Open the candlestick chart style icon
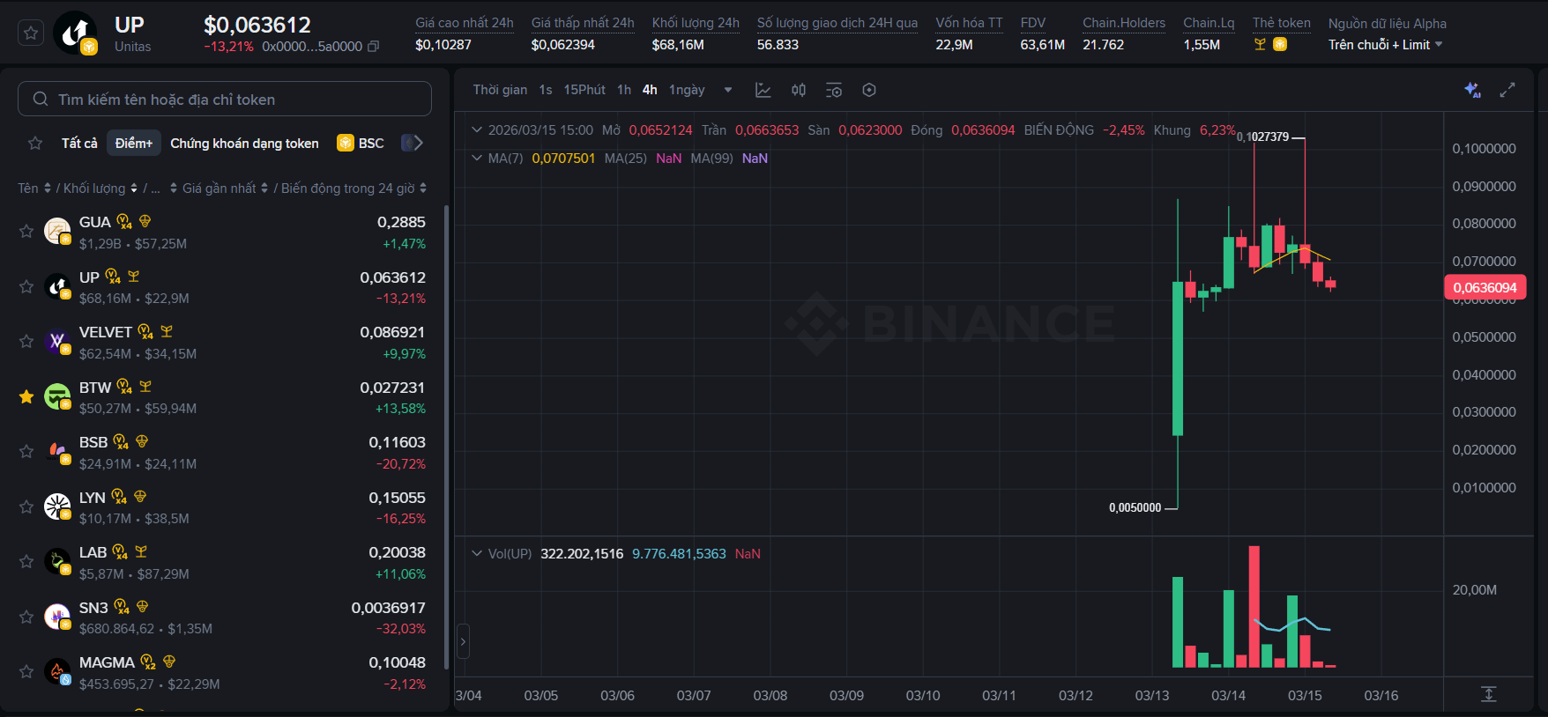The image size is (1548, 717). (799, 90)
